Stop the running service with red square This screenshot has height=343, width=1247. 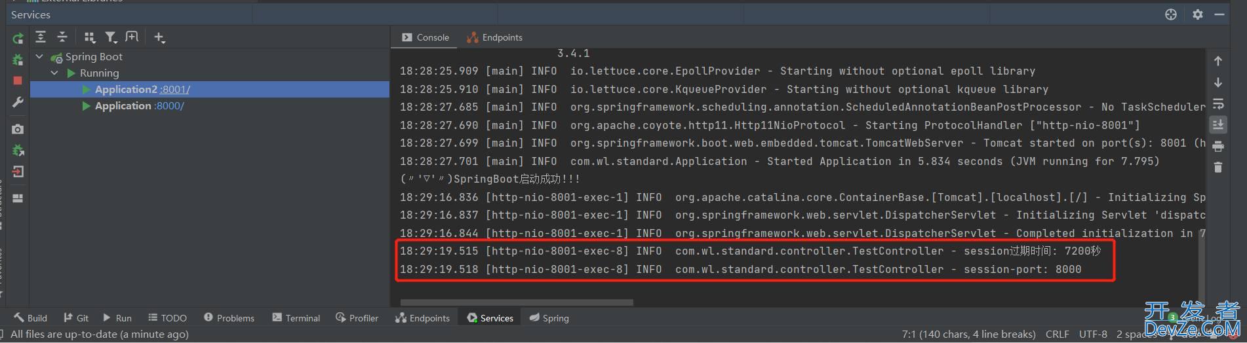18,81
